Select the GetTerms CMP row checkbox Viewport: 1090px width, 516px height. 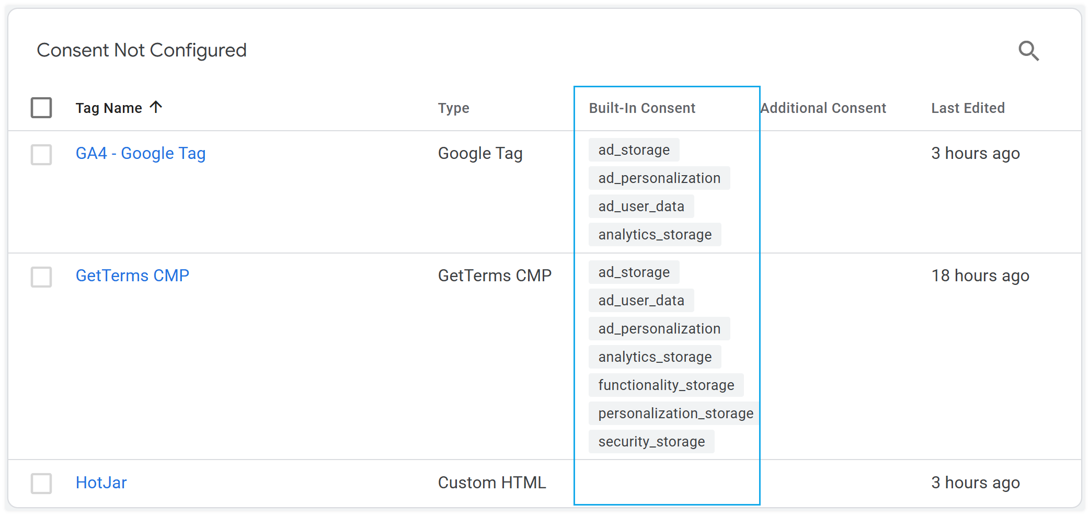pos(41,277)
